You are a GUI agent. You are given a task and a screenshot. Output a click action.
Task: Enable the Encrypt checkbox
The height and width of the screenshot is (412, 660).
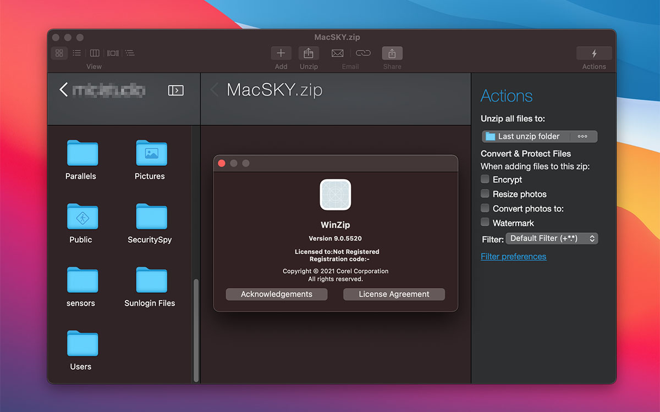coord(485,179)
